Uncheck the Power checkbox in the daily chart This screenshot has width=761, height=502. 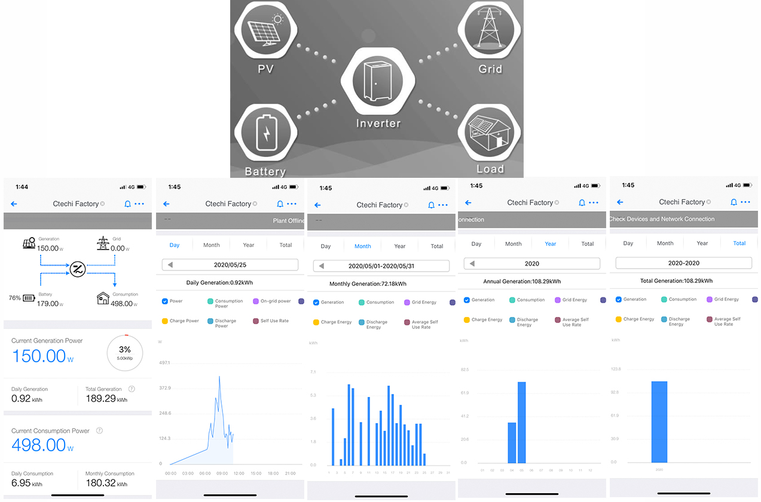click(x=165, y=301)
